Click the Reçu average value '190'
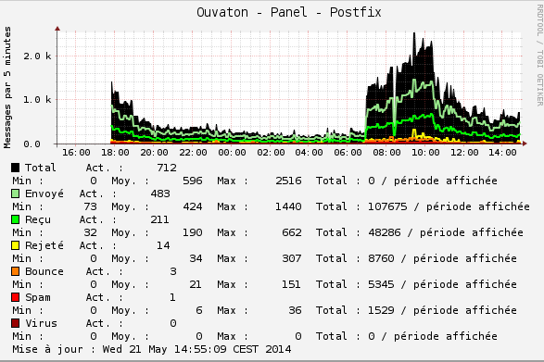This screenshot has height=362, width=544. [x=193, y=232]
